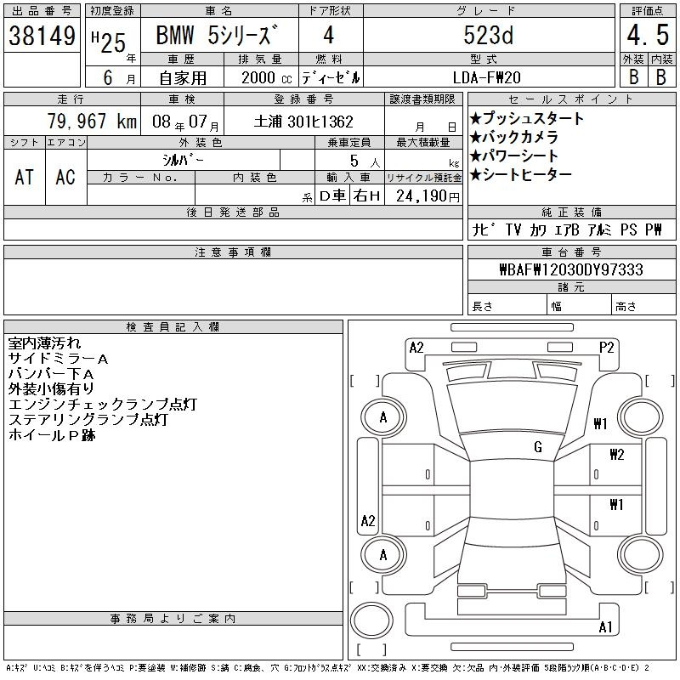
Task: Select the fuel type ディーゼル
Action: click(331, 77)
